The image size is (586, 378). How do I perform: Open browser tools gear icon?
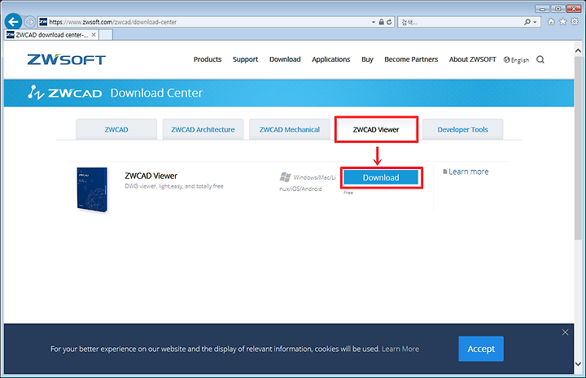click(x=575, y=22)
